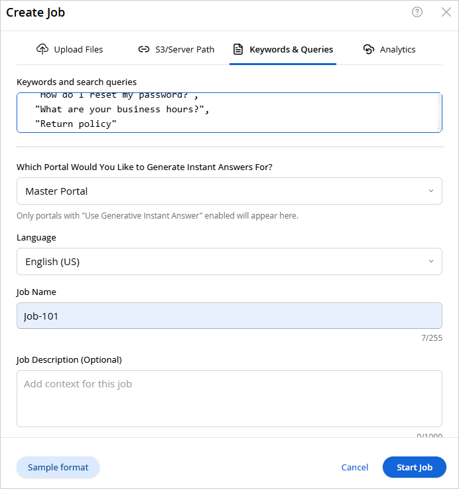Image resolution: width=459 pixels, height=489 pixels.
Task: Click the "Only portals with" hint text
Action: (x=157, y=215)
